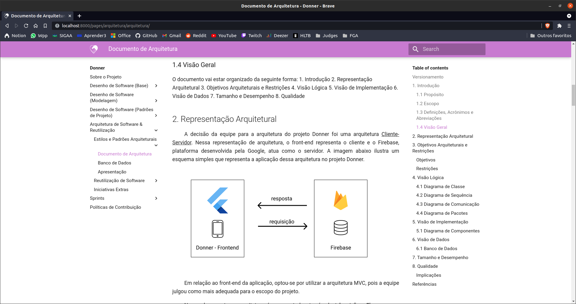Reload the page with the refresh icon
This screenshot has height=304, width=576.
26,26
